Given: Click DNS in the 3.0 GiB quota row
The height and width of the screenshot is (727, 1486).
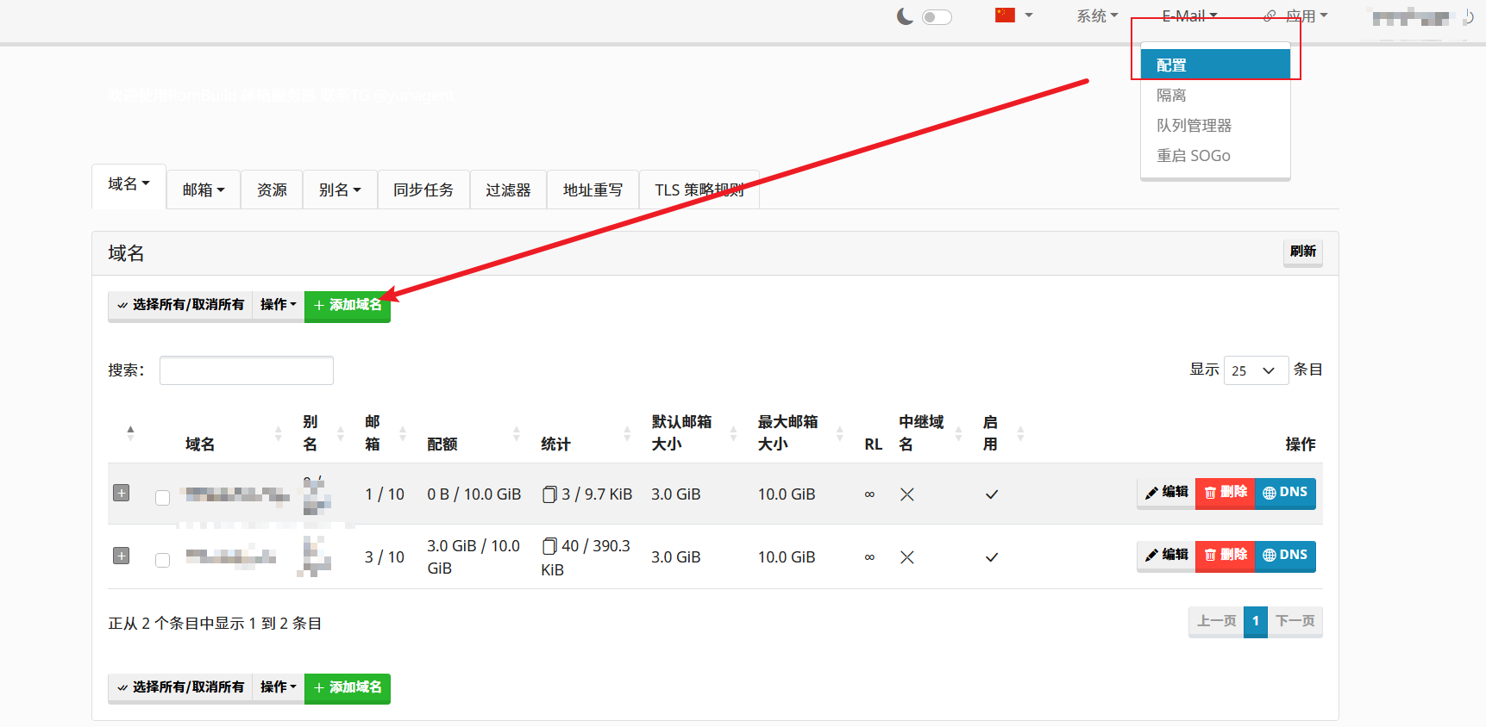Looking at the screenshot, I should click(x=1285, y=556).
